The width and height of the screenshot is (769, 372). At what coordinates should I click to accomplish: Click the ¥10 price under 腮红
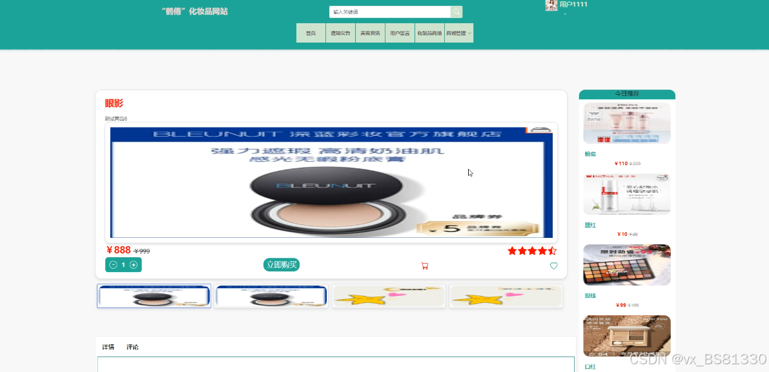pyautogui.click(x=622, y=234)
